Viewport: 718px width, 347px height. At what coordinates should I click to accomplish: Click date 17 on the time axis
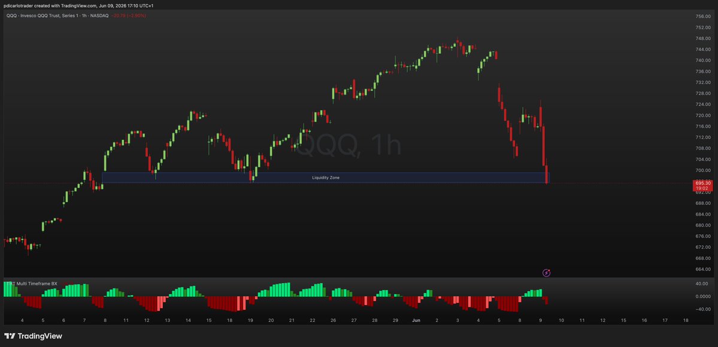pos(665,321)
